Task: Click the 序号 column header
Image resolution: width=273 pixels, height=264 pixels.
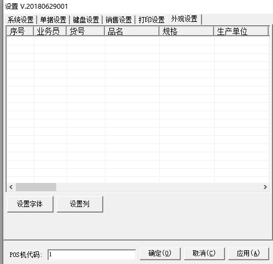Action: click(20, 31)
